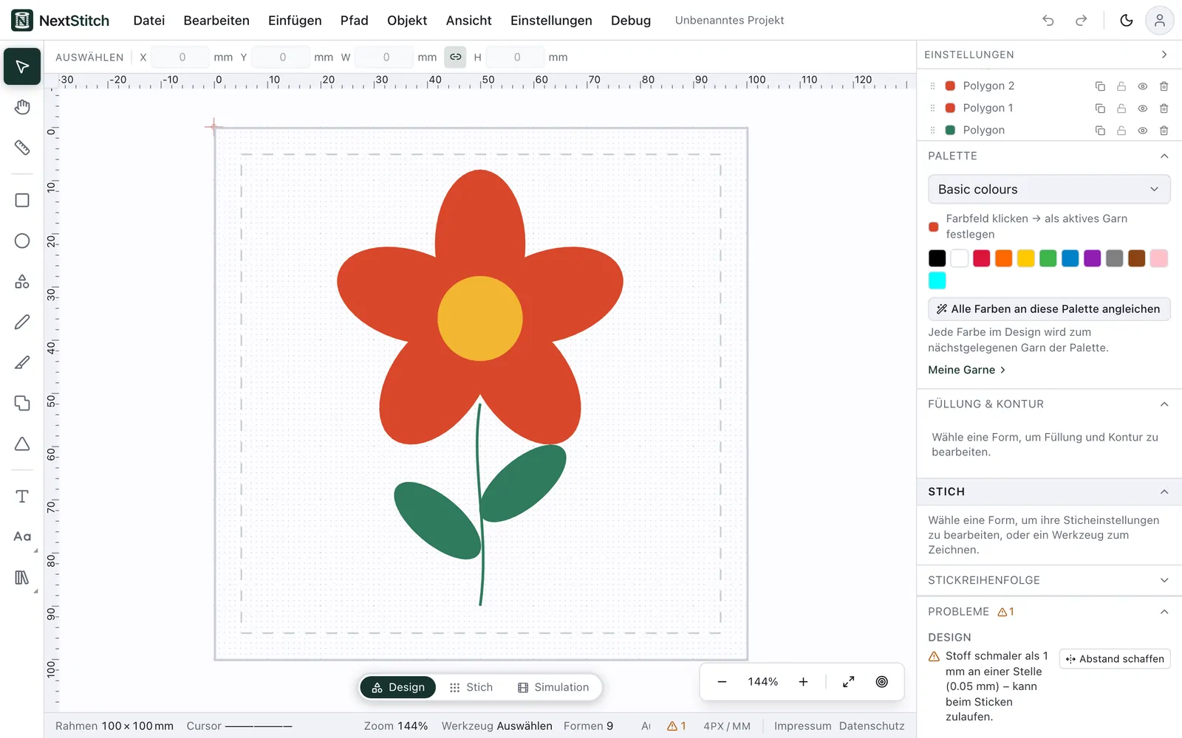Delete the Polygon 2 layer
This screenshot has height=738, width=1182.
[x=1164, y=86]
